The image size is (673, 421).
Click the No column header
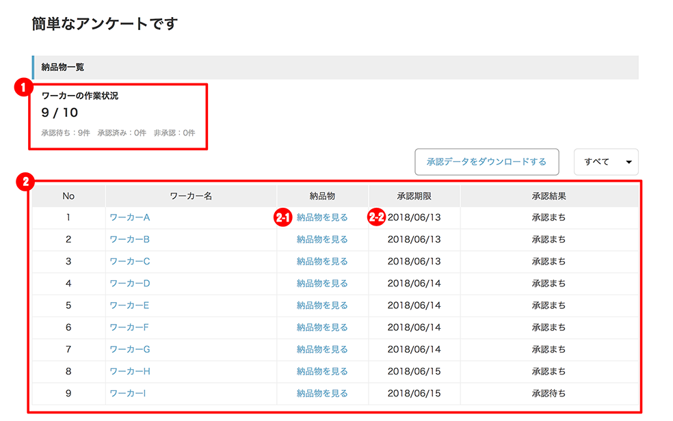(x=68, y=196)
